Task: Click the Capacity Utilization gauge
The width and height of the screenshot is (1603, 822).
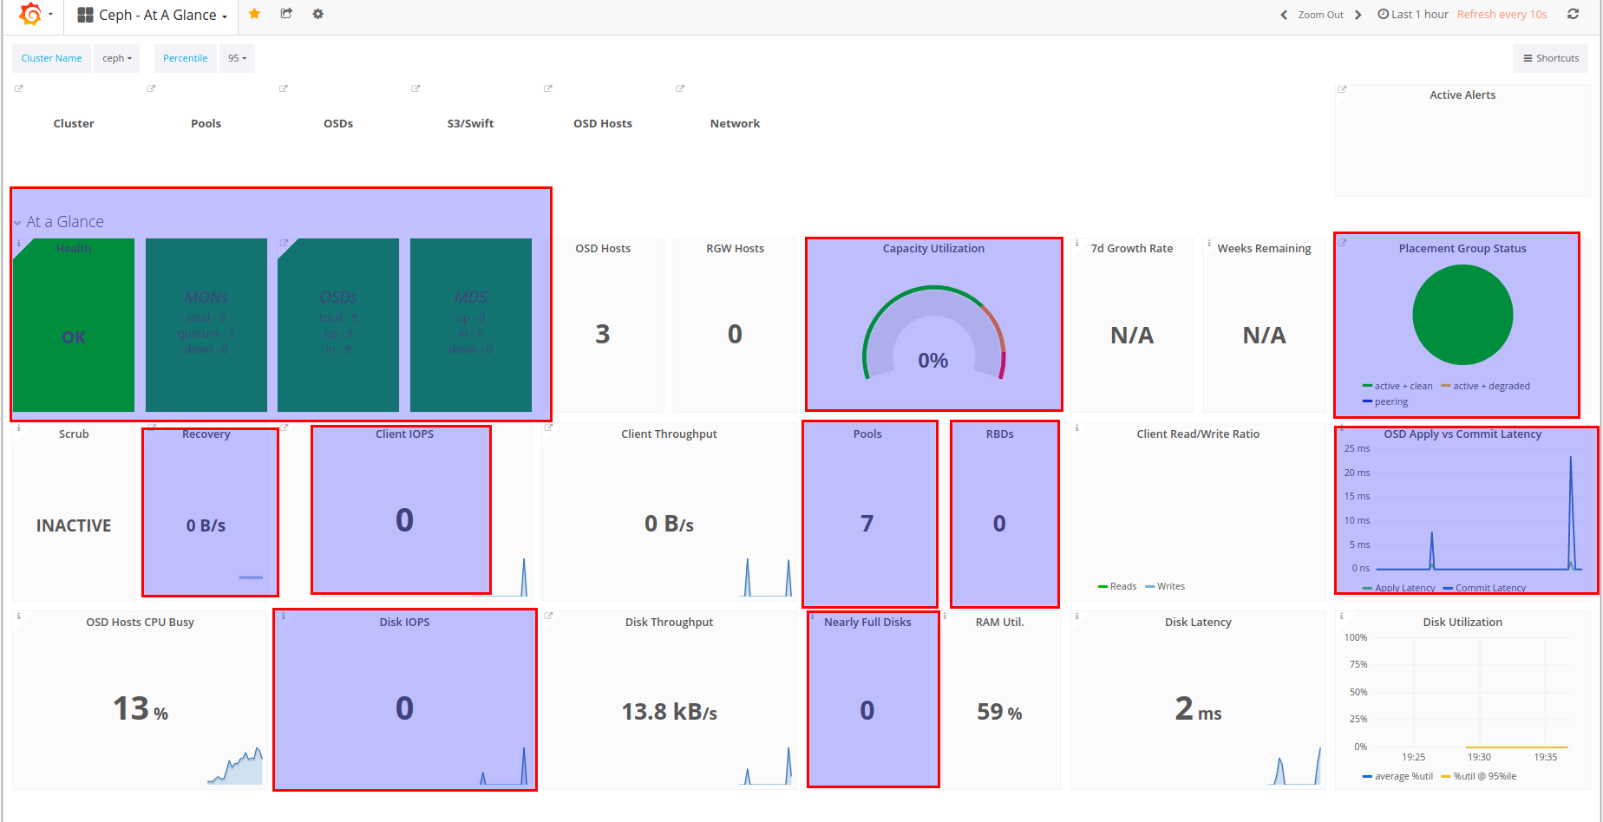Action: point(933,334)
